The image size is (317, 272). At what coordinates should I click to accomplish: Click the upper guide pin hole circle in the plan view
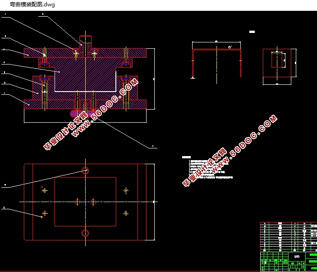pos(85,171)
